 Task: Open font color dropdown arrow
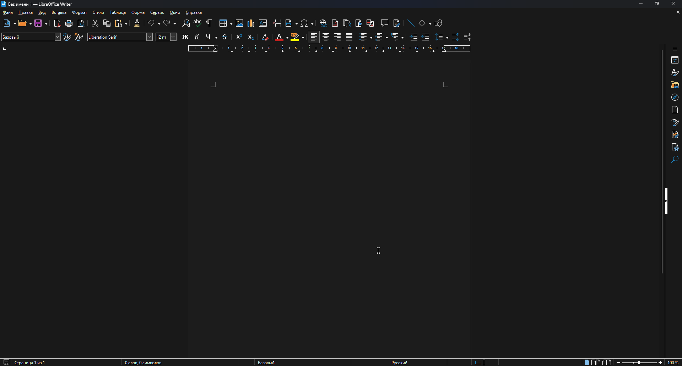click(x=287, y=38)
